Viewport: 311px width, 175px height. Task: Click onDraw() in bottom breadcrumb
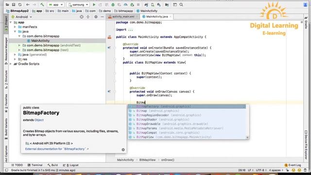pyautogui.click(x=168, y=160)
